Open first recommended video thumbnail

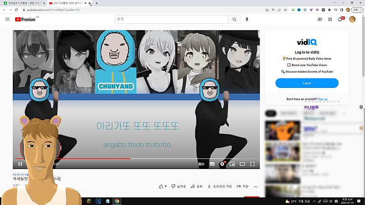[282, 130]
